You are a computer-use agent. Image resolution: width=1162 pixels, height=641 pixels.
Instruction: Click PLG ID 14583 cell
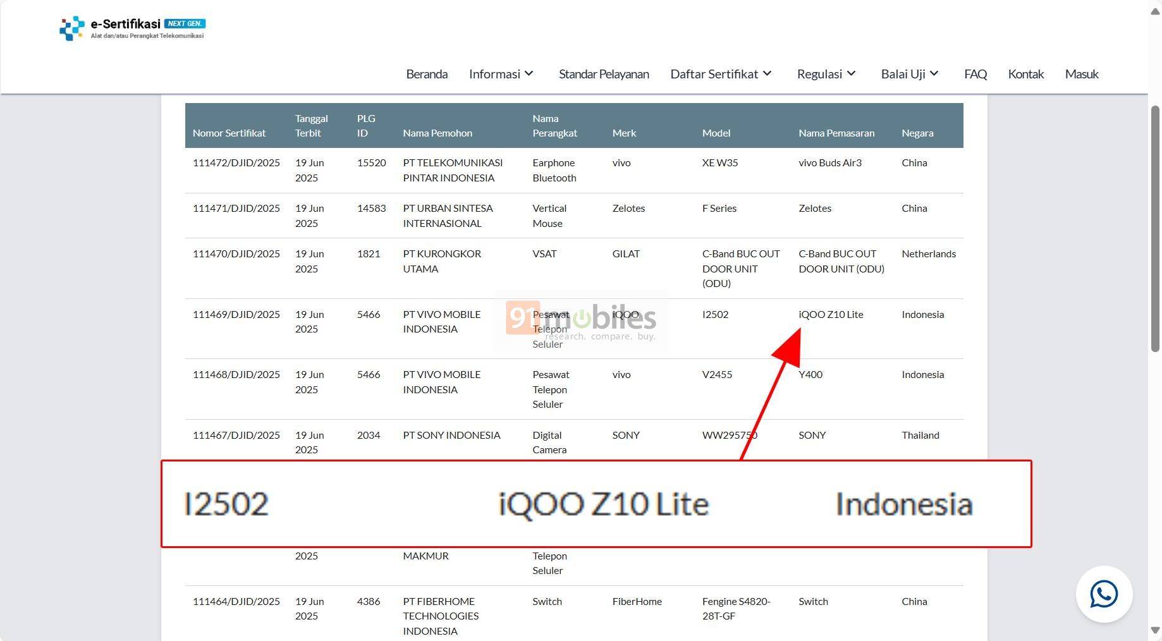[371, 208]
